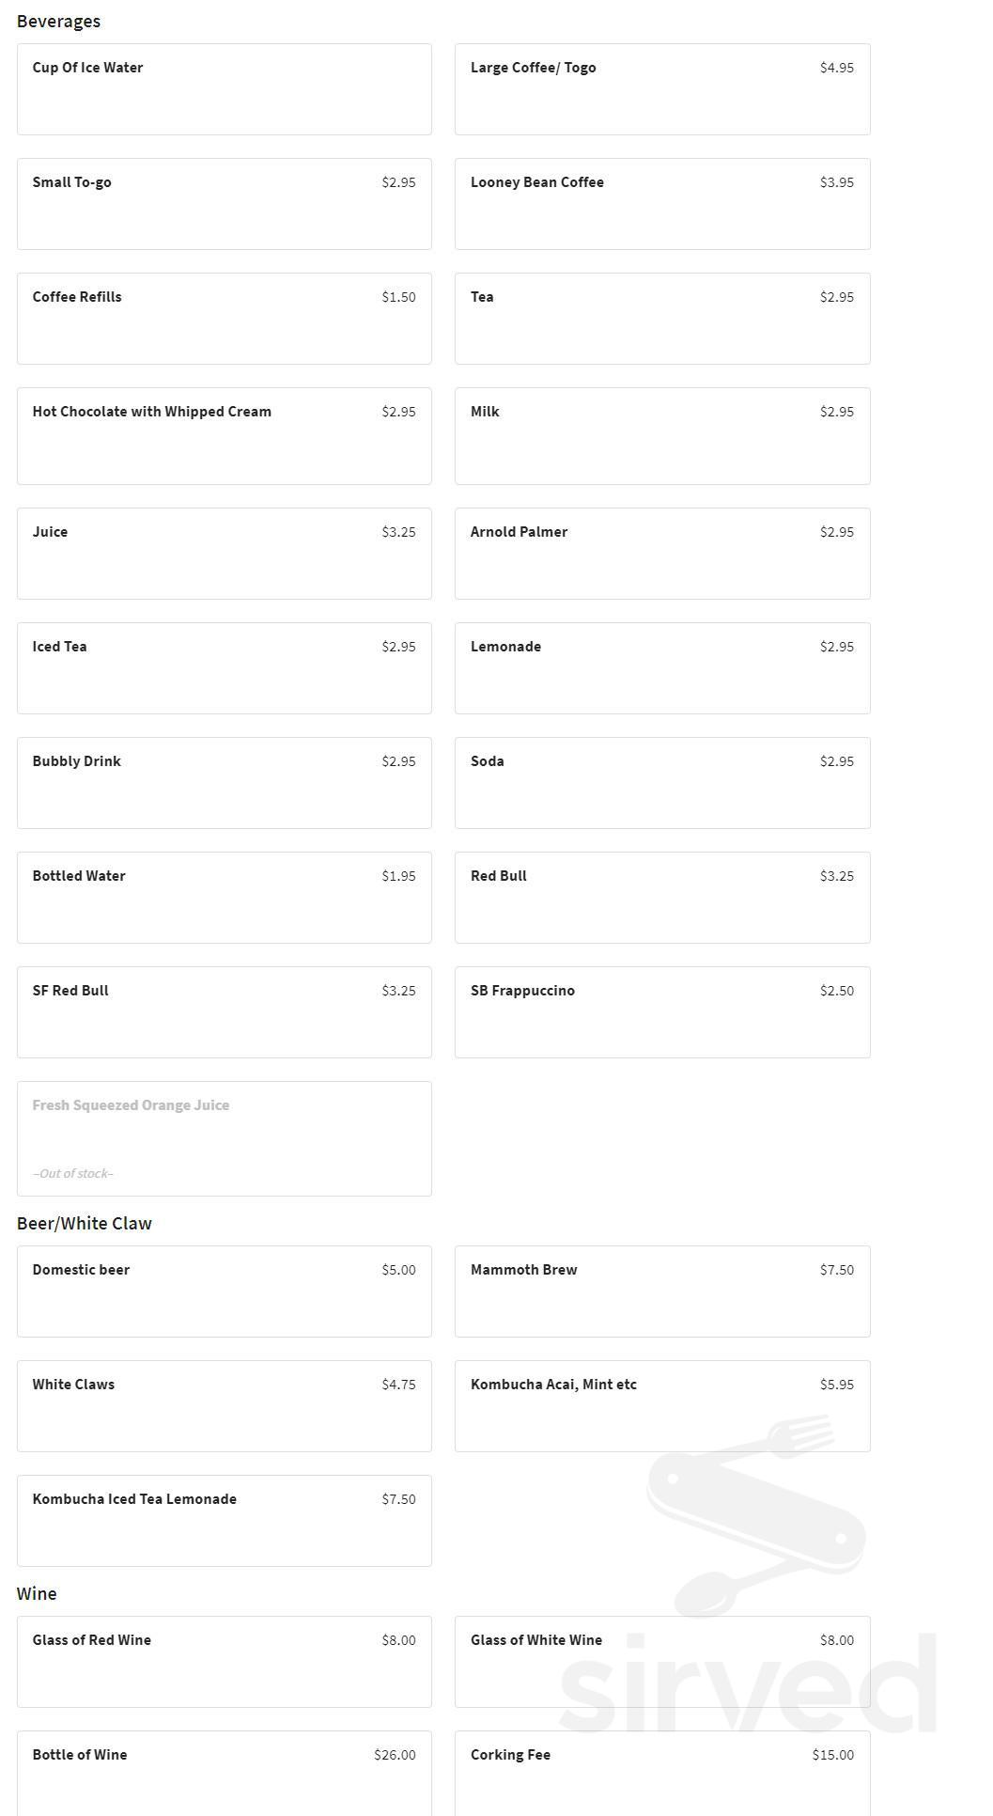Open the Large Coffee/ Togo card
993x1816 pixels.
click(x=661, y=89)
